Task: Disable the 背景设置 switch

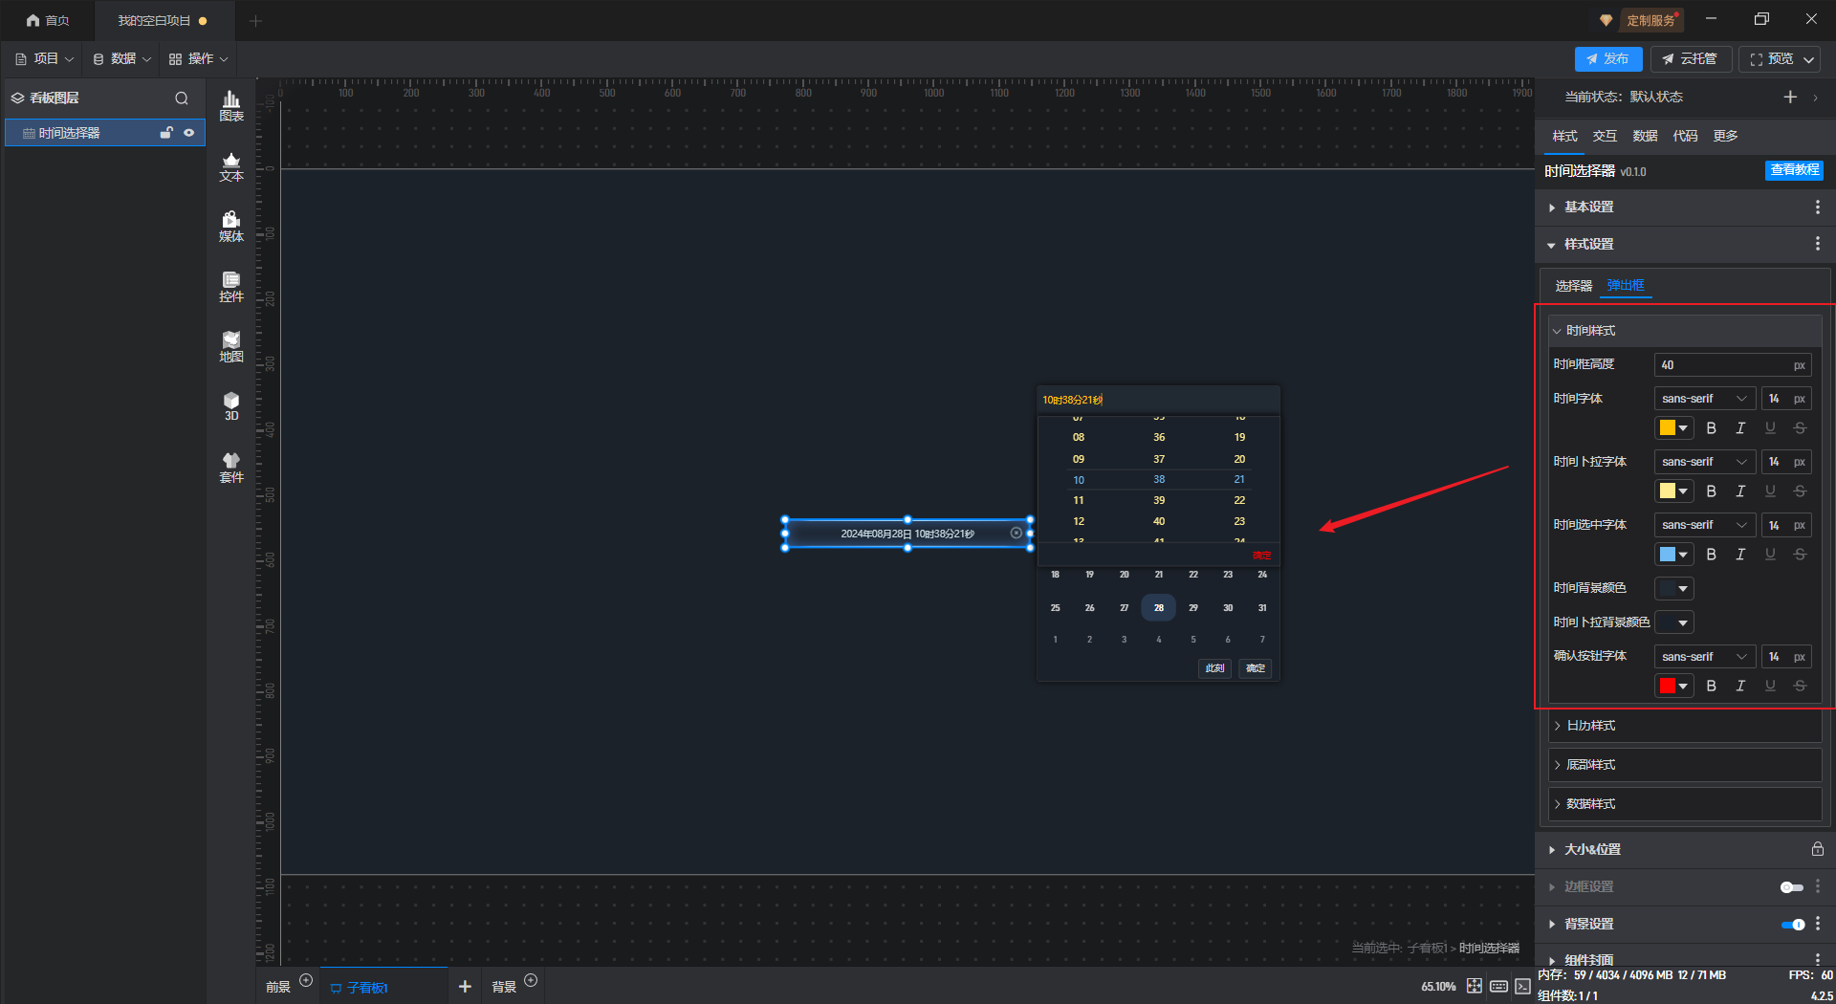Action: (1792, 925)
